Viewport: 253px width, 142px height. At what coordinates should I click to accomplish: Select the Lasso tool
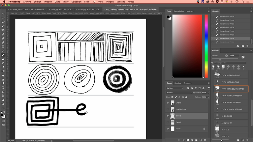coord(3,22)
